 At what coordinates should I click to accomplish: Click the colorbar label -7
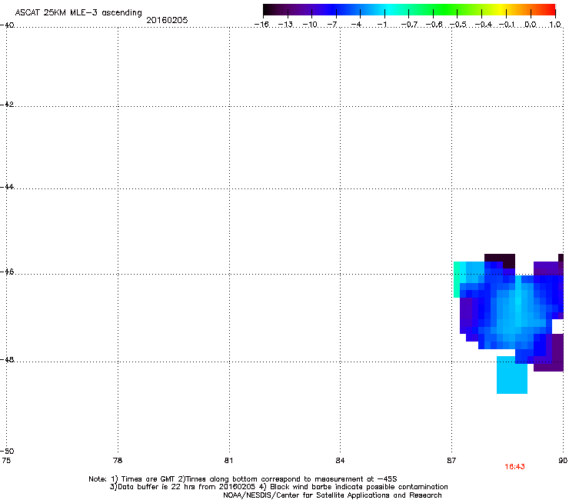click(332, 25)
